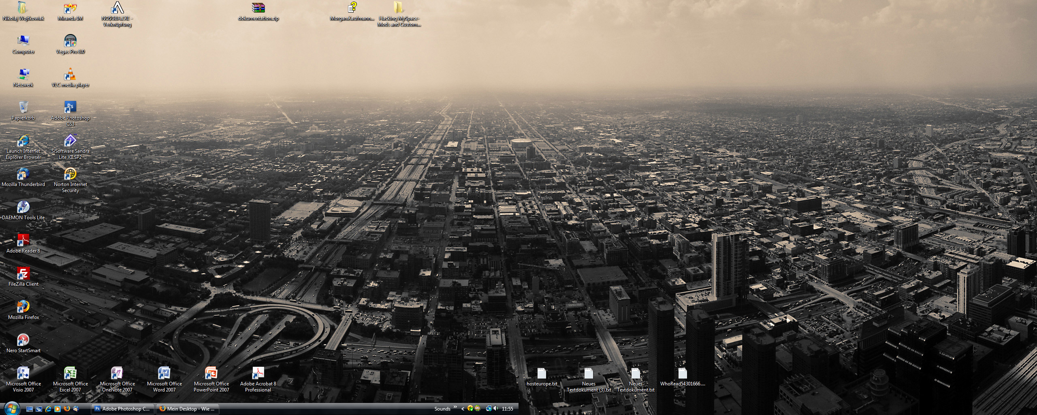1037x415 pixels.
Task: Switch to the Mein Desktop Firefox window
Action: 188,409
